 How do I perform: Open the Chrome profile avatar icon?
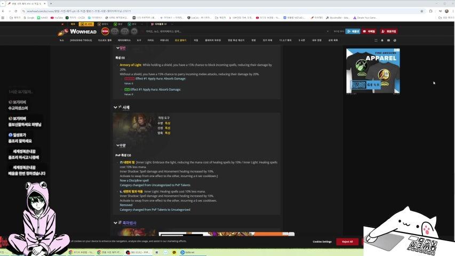click(x=446, y=11)
